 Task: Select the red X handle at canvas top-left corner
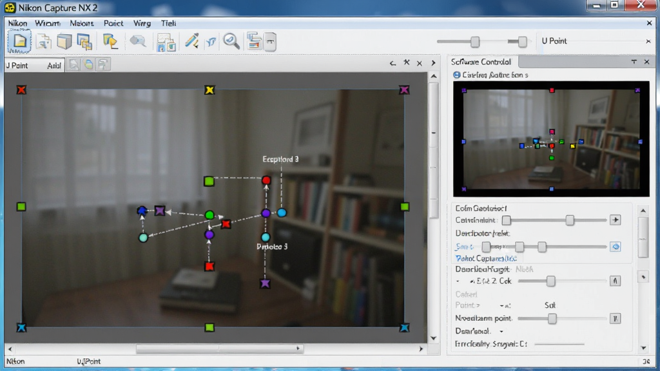point(21,90)
